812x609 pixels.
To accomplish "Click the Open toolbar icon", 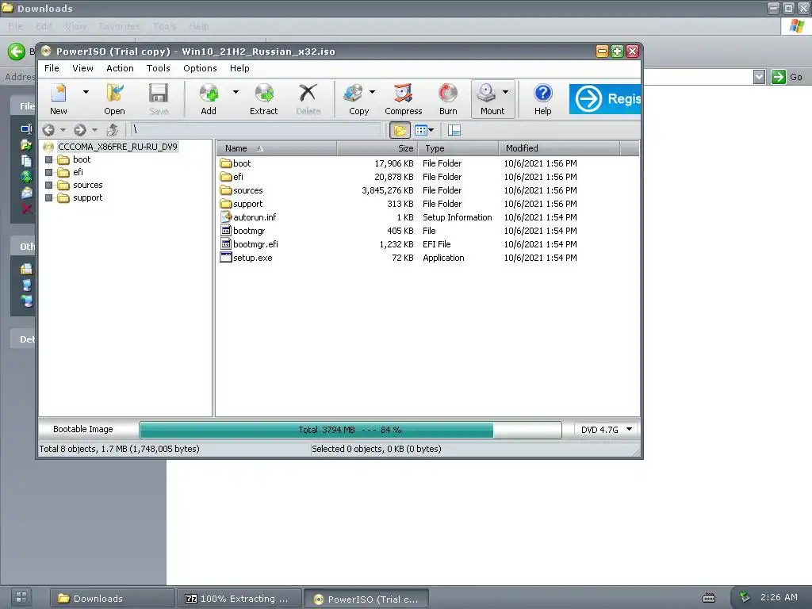I will 114,99.
